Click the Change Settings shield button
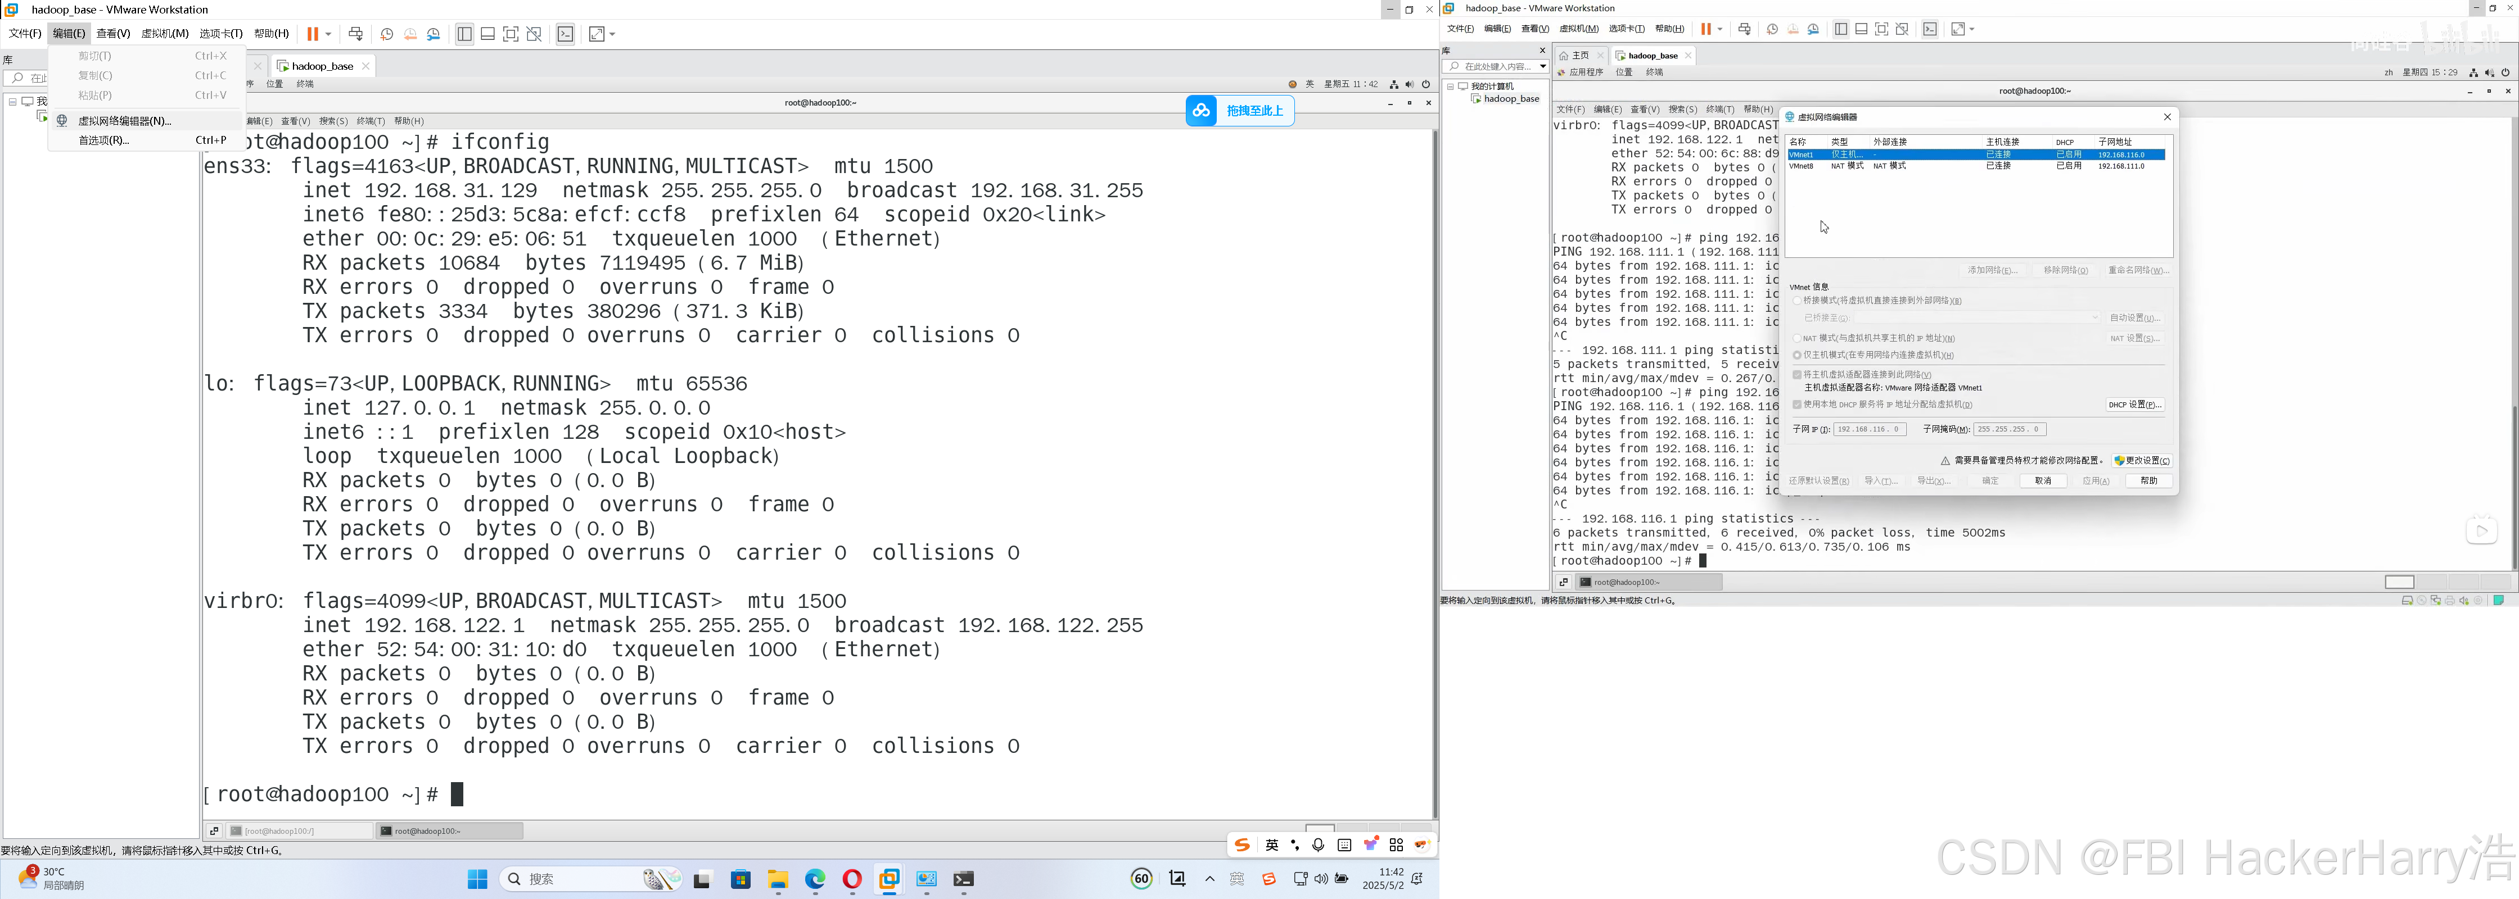 (x=2142, y=460)
